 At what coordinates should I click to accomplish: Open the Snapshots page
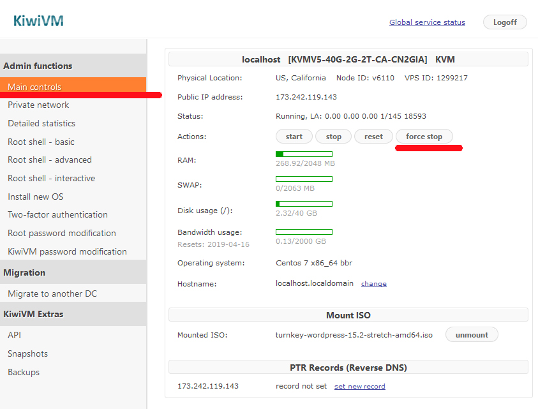click(27, 353)
